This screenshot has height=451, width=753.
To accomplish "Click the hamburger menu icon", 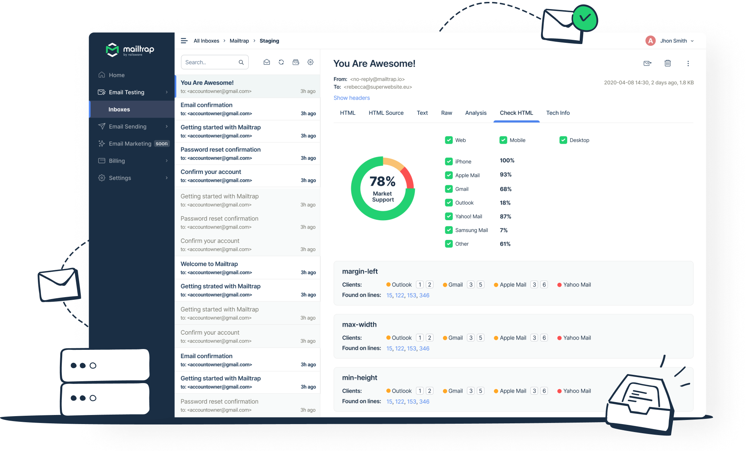I will [184, 40].
